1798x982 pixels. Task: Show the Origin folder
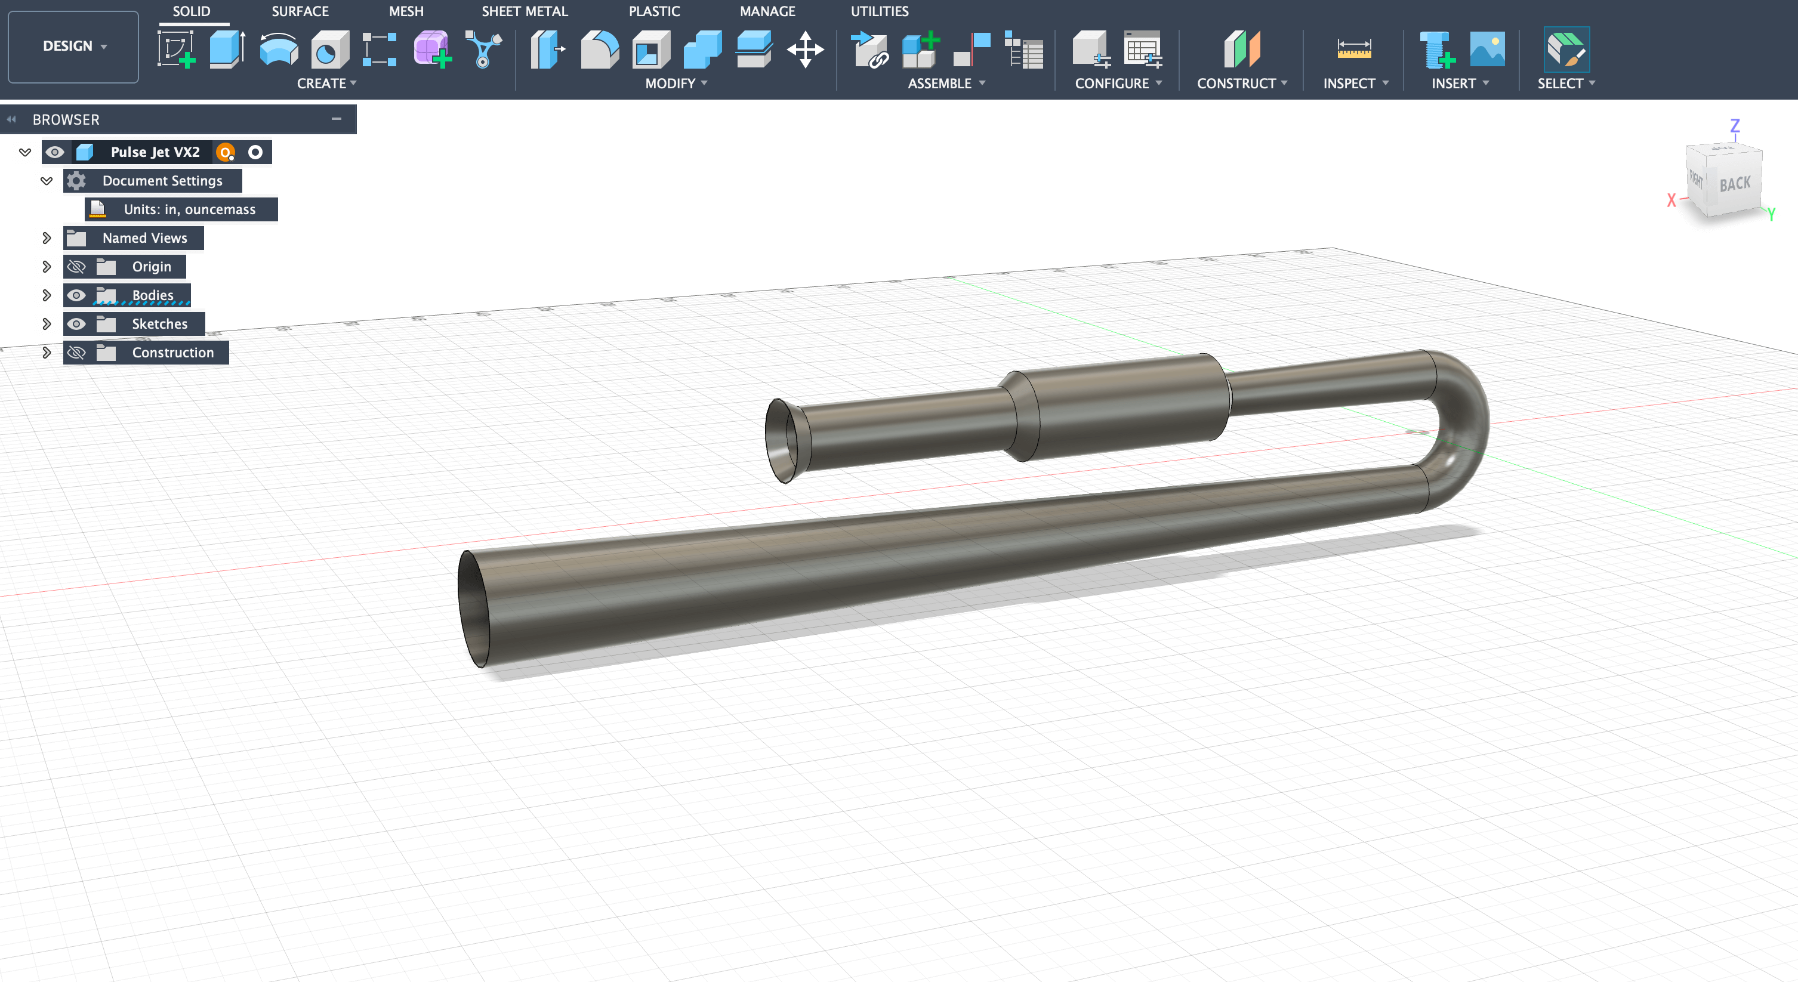[x=77, y=266]
